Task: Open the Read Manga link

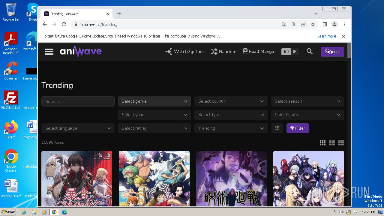Action: 258,52
